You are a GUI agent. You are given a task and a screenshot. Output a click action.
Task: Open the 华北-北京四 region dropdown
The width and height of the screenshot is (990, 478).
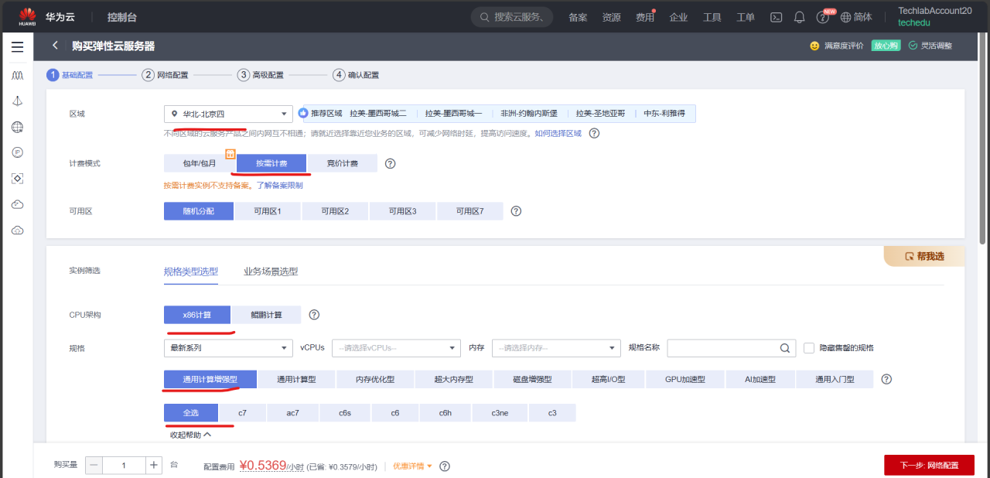click(x=227, y=113)
